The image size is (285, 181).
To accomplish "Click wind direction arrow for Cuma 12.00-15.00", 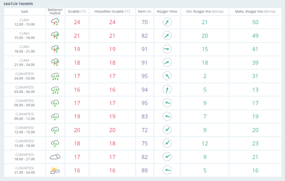I will point(166,22).
